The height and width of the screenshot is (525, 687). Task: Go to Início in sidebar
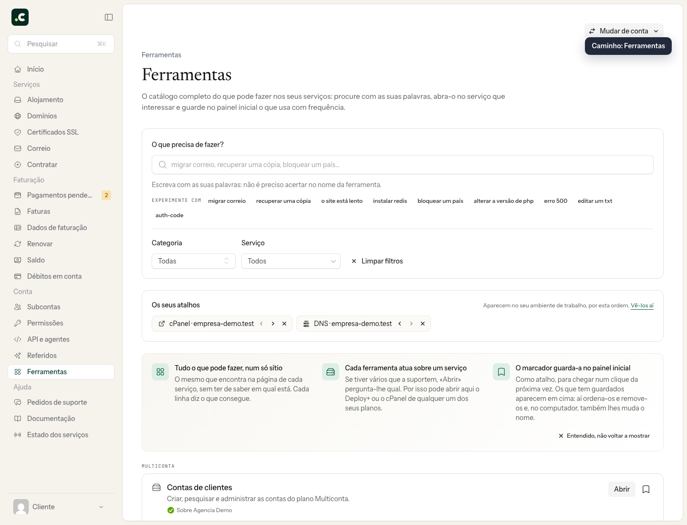[61, 69]
